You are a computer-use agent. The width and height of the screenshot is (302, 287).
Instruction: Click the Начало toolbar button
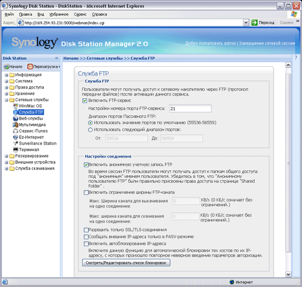[13, 66]
